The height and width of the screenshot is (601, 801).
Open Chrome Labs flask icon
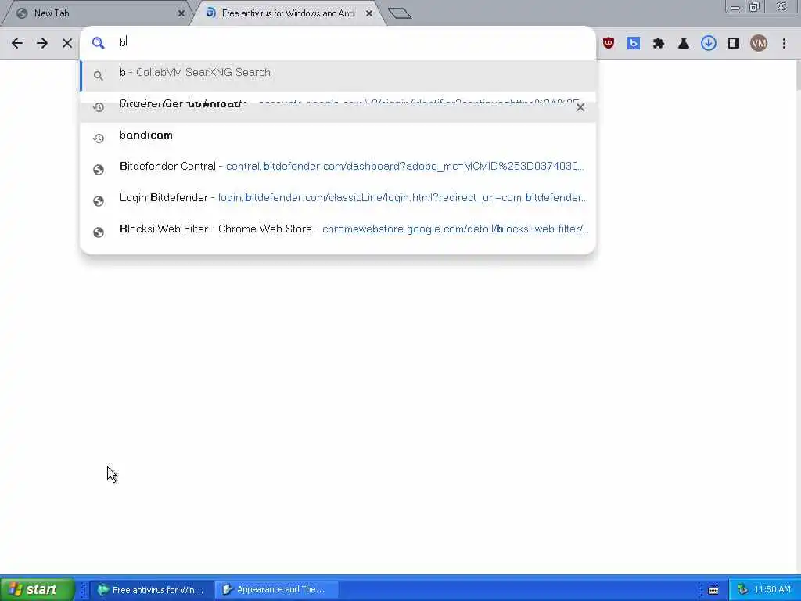(x=684, y=43)
